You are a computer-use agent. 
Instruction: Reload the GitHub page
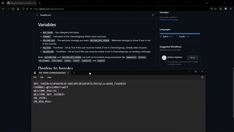tap(13, 9)
